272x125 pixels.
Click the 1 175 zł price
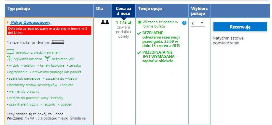(124, 22)
